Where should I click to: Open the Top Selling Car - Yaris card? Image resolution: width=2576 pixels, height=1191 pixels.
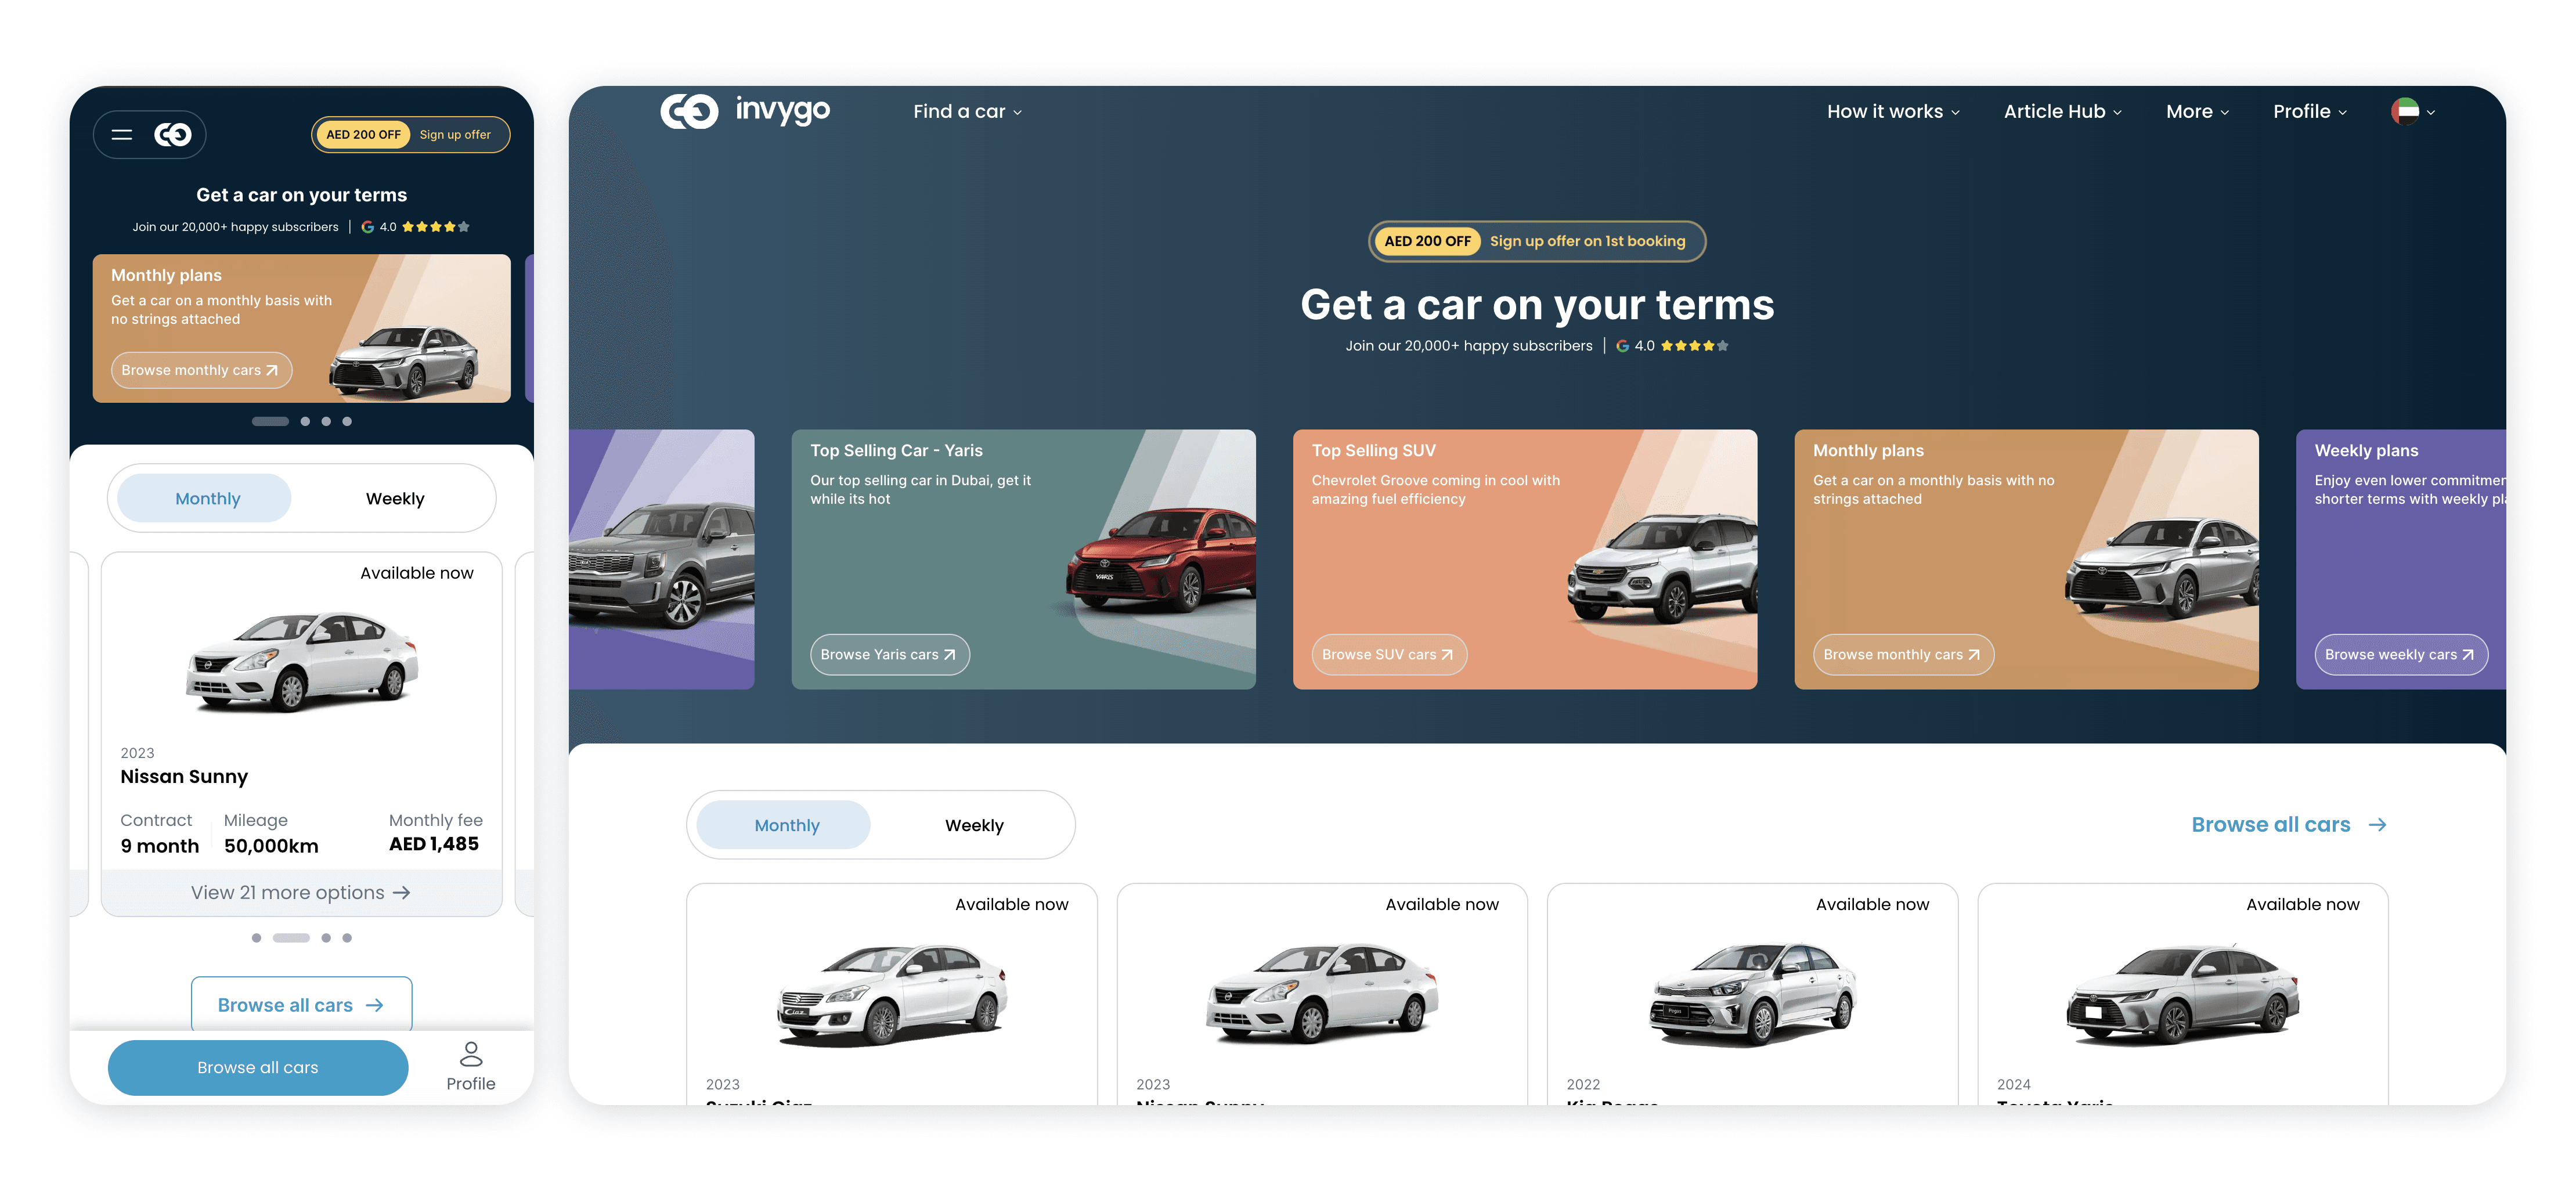[1023, 559]
